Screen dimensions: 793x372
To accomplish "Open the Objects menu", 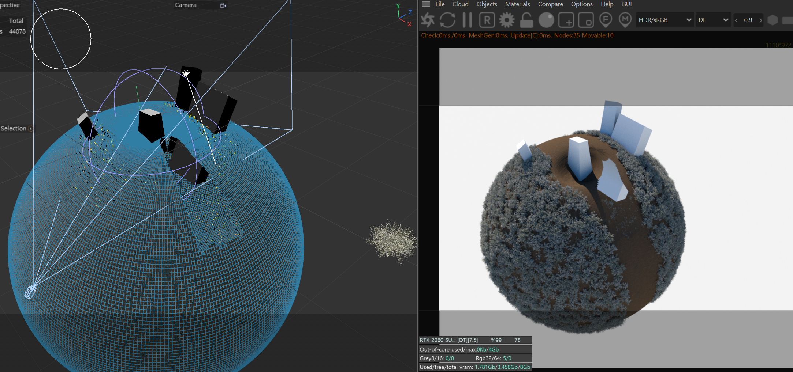I will click(487, 4).
